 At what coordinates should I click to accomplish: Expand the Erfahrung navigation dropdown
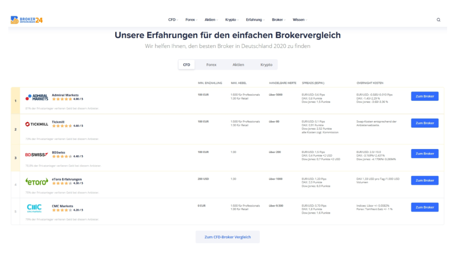tap(255, 20)
